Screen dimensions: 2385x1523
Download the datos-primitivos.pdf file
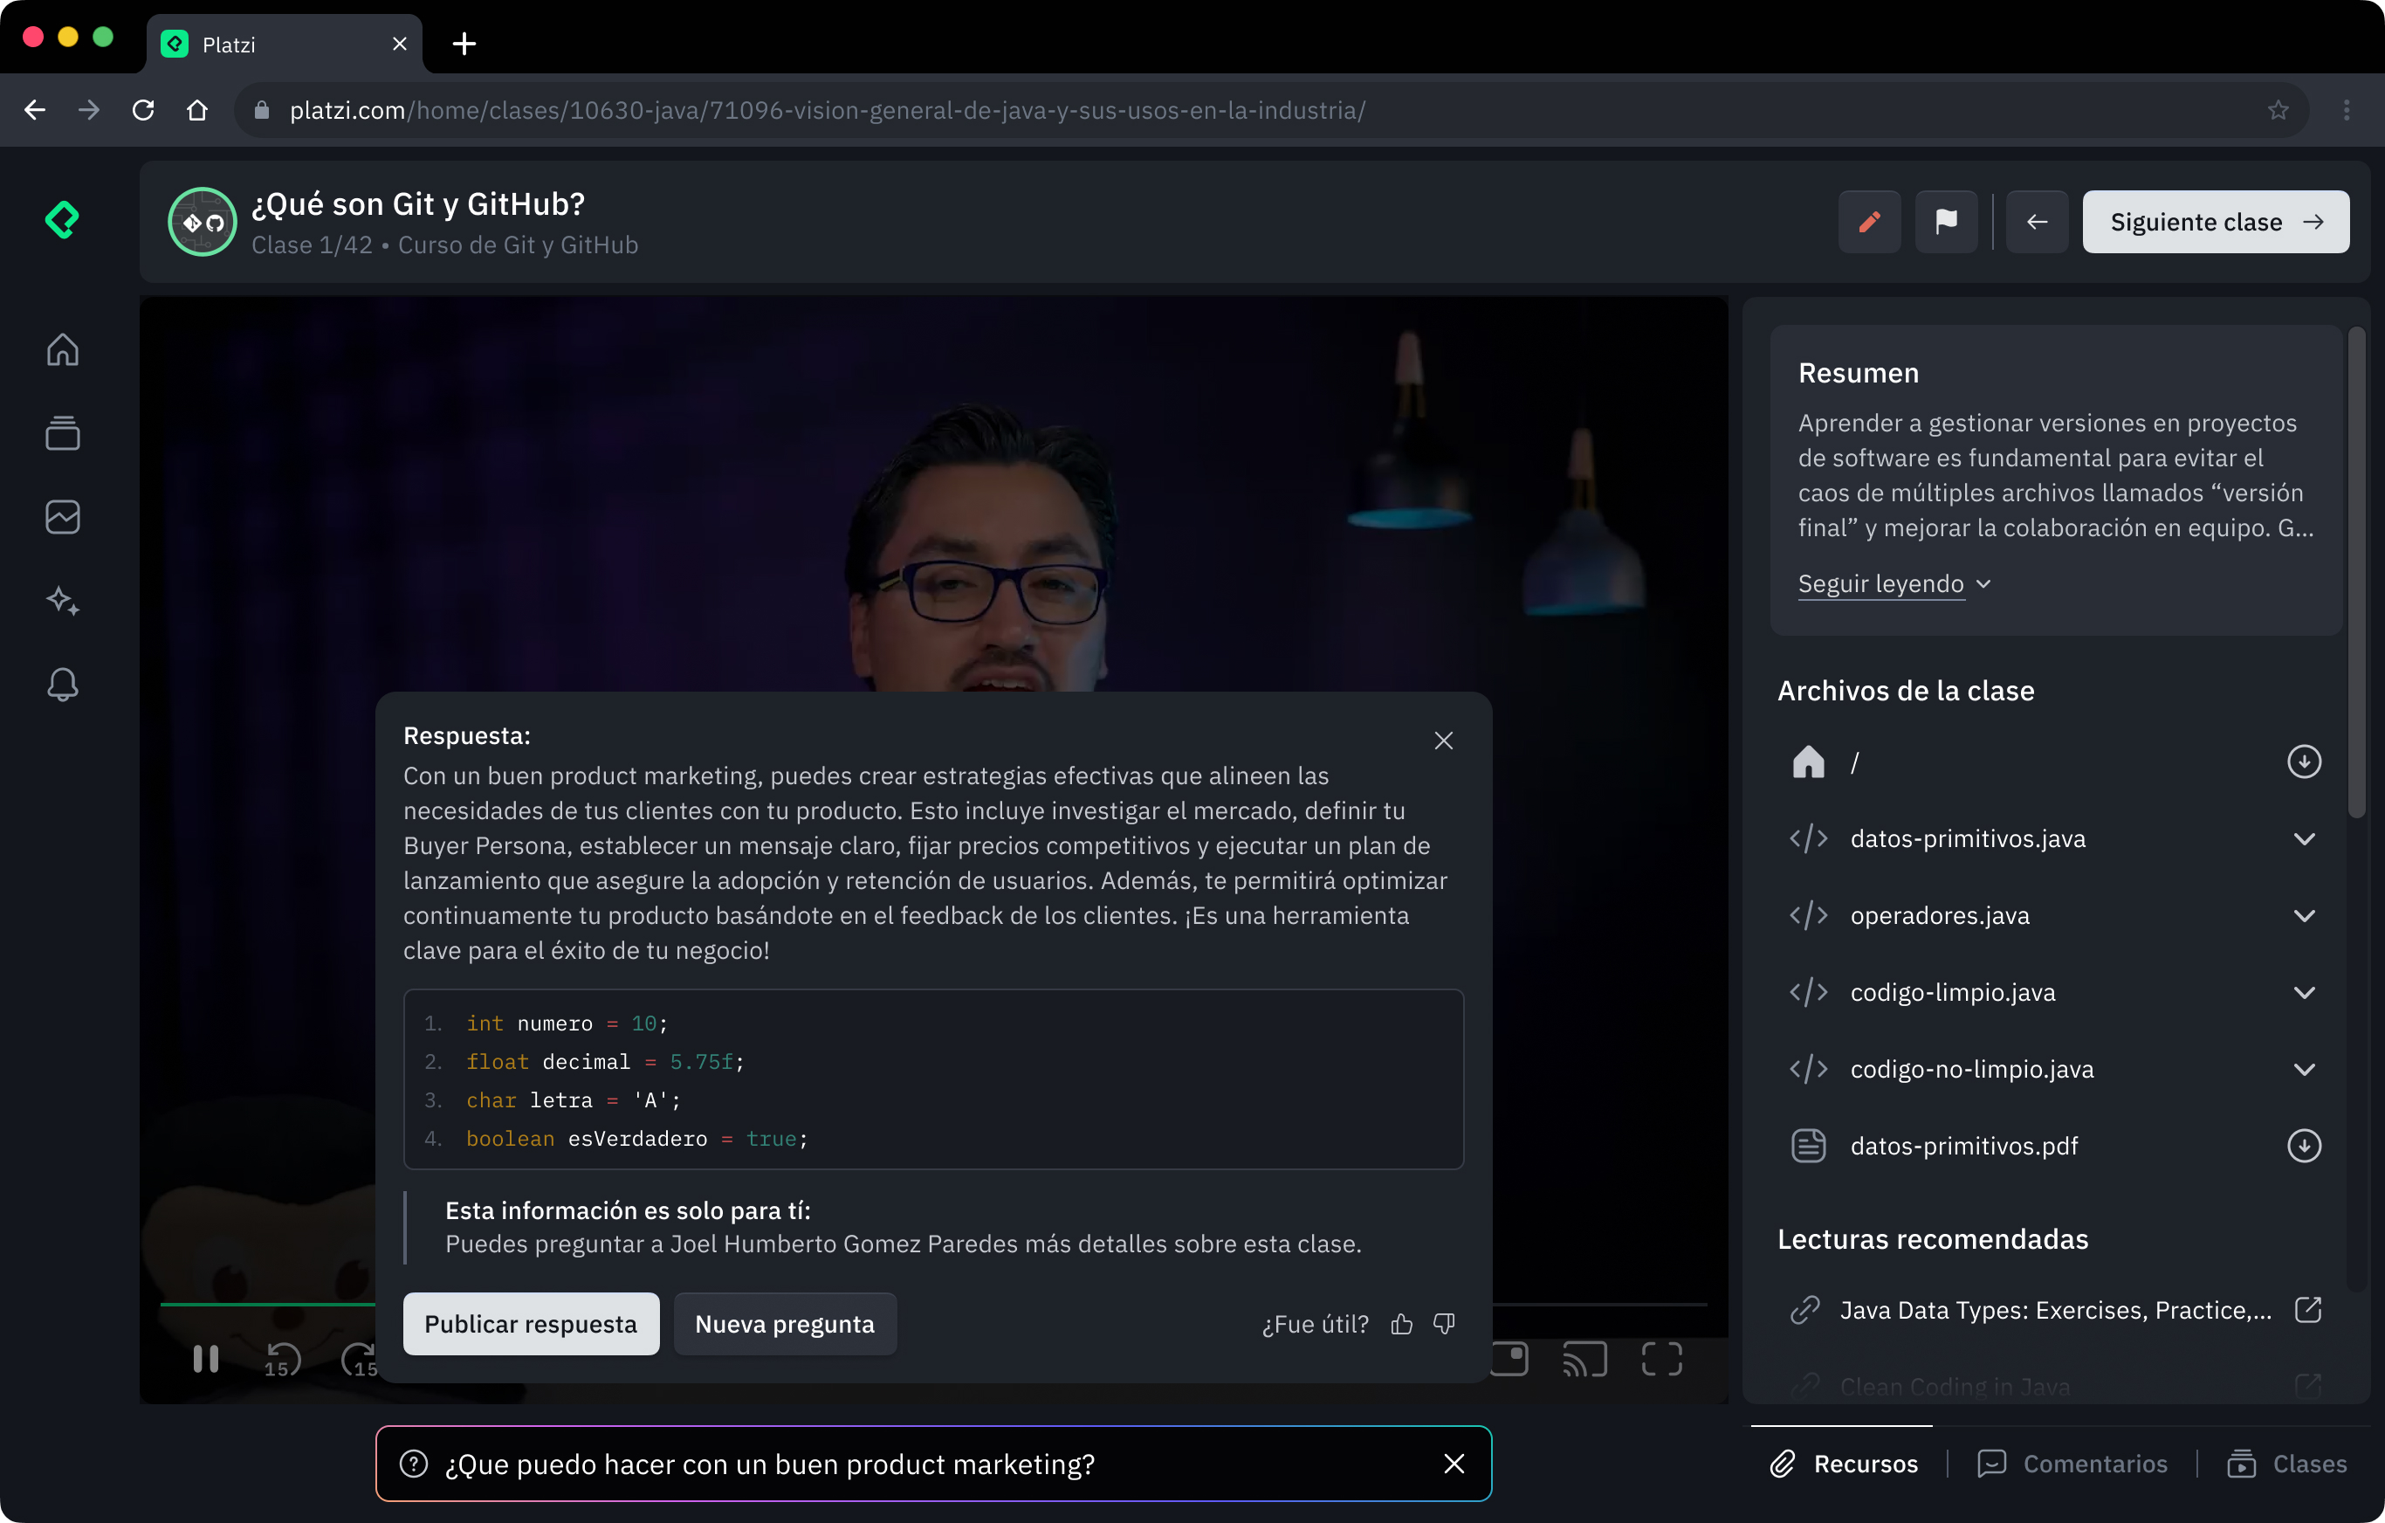pos(2303,1146)
